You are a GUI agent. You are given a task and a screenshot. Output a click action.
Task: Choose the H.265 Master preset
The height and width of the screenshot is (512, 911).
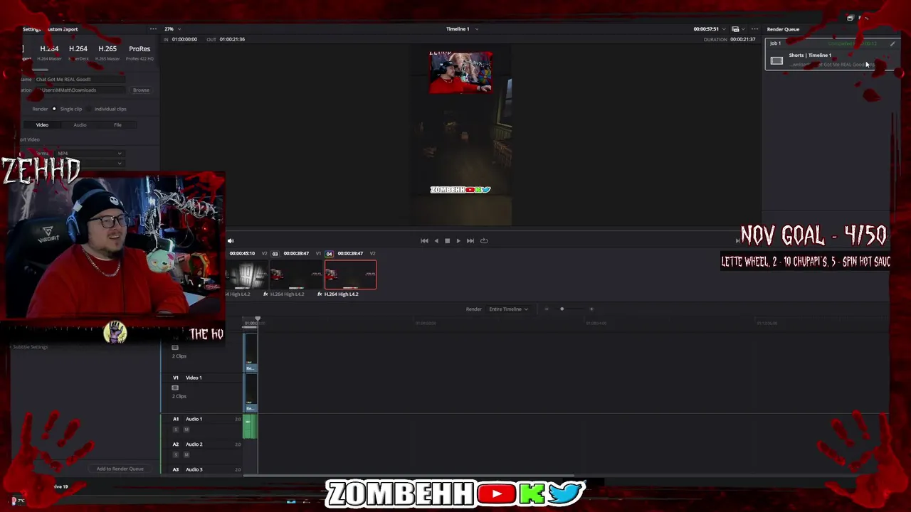pyautogui.click(x=107, y=53)
